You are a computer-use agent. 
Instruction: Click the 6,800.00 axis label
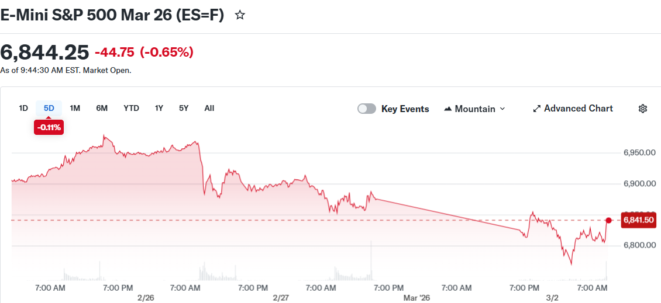tap(639, 245)
